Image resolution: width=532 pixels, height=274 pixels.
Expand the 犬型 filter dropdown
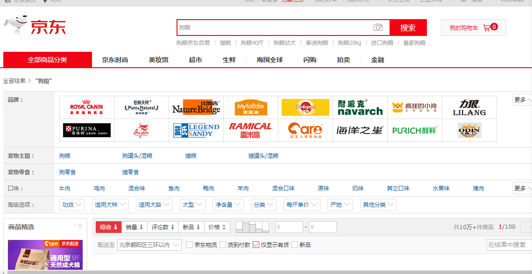click(193, 204)
